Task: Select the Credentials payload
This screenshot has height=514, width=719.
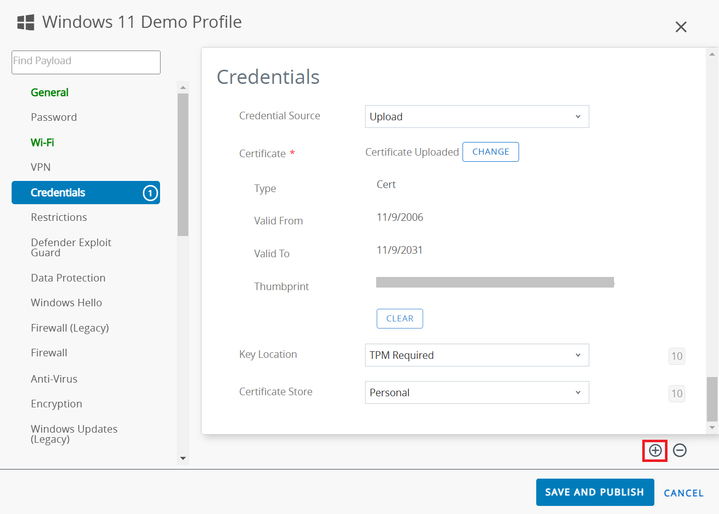Action: (x=86, y=193)
